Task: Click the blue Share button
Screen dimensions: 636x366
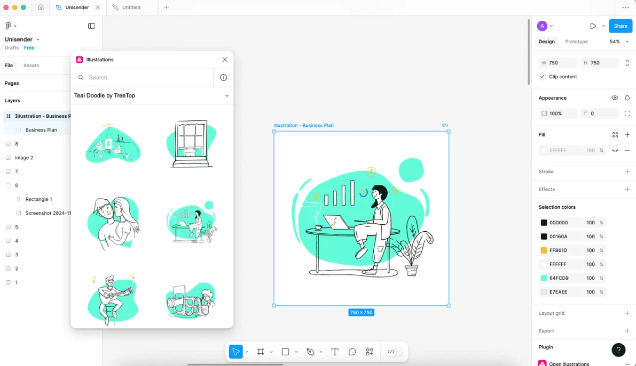Action: click(620, 26)
